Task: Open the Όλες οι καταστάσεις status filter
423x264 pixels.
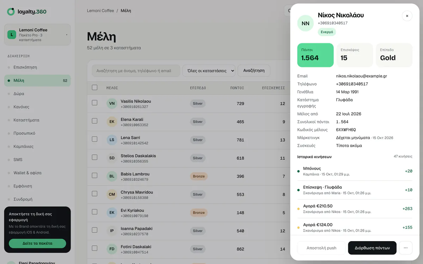Action: [209, 71]
